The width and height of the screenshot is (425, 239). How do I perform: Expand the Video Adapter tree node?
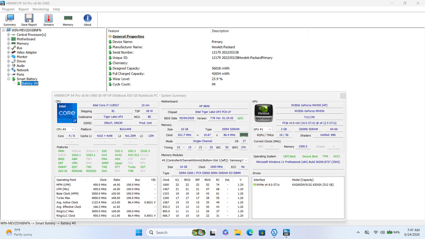pos(8,52)
